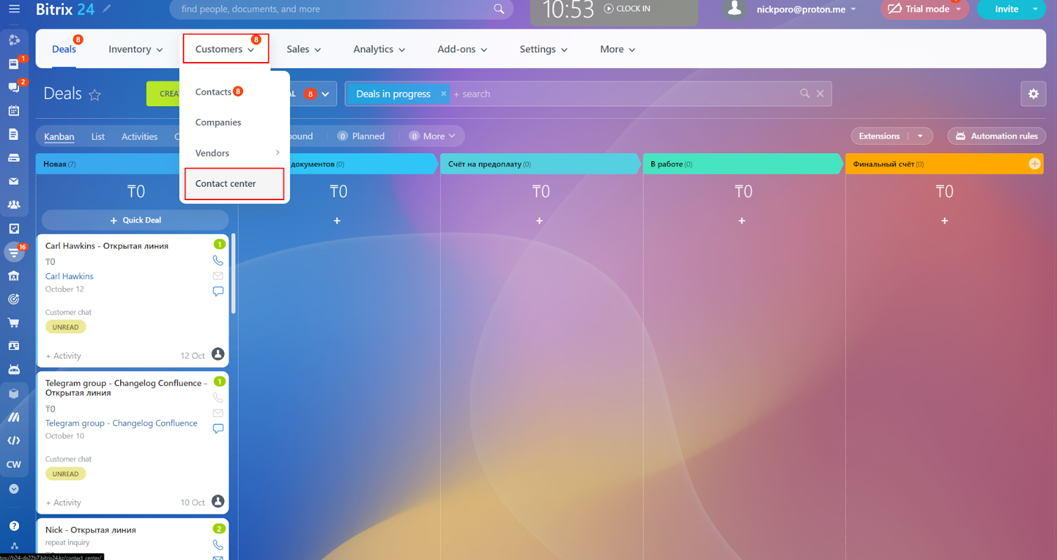Viewport: 1057px width, 560px height.
Task: Open the Deals tab in navigation
Action: click(64, 50)
